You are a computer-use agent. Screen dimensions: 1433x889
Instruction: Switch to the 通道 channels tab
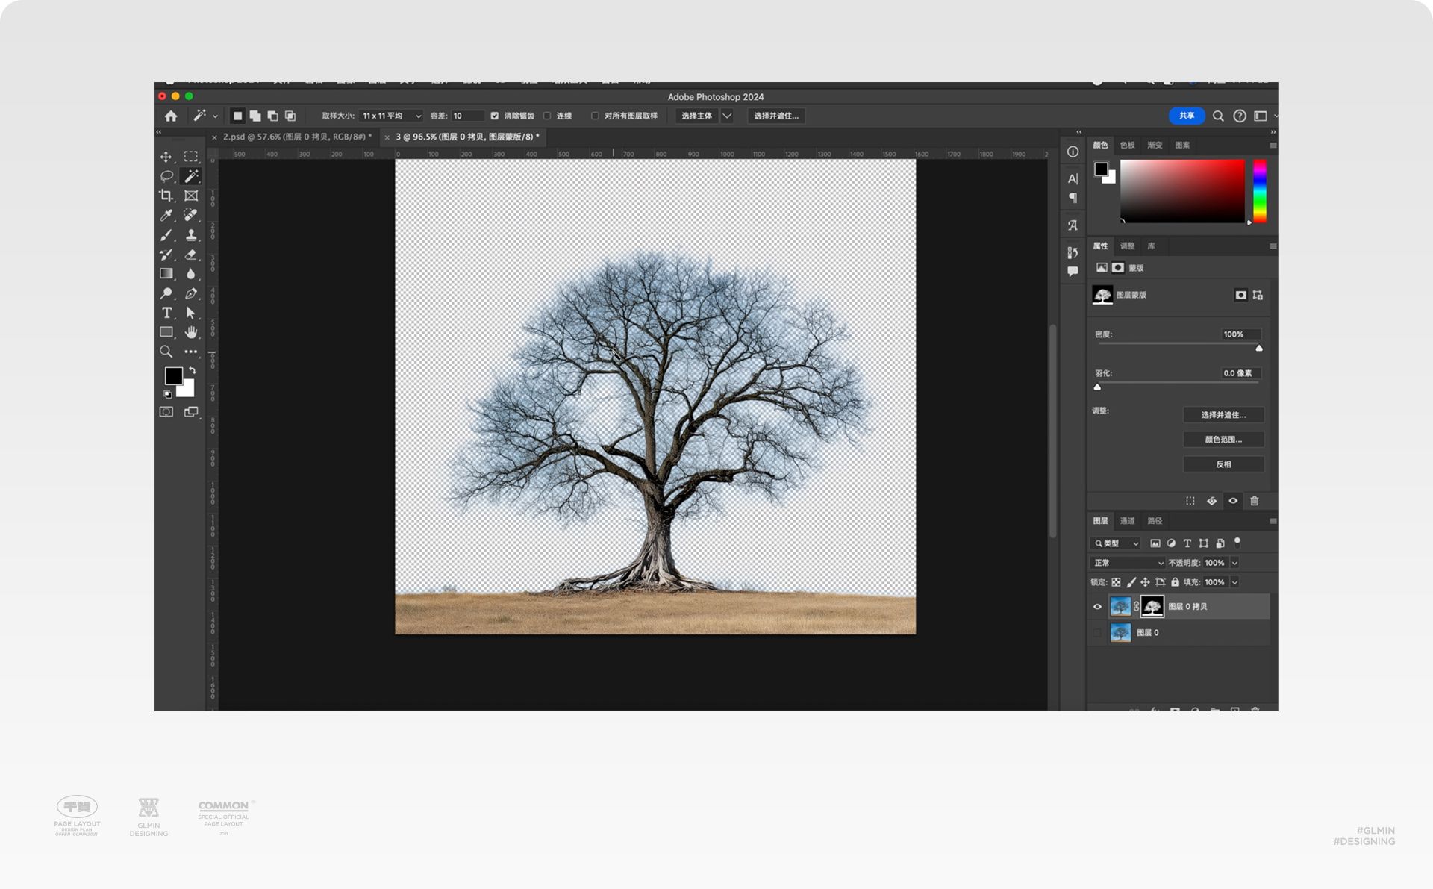[x=1127, y=521]
